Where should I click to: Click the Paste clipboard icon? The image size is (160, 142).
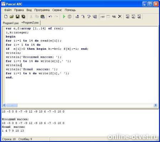click(x=42, y=17)
